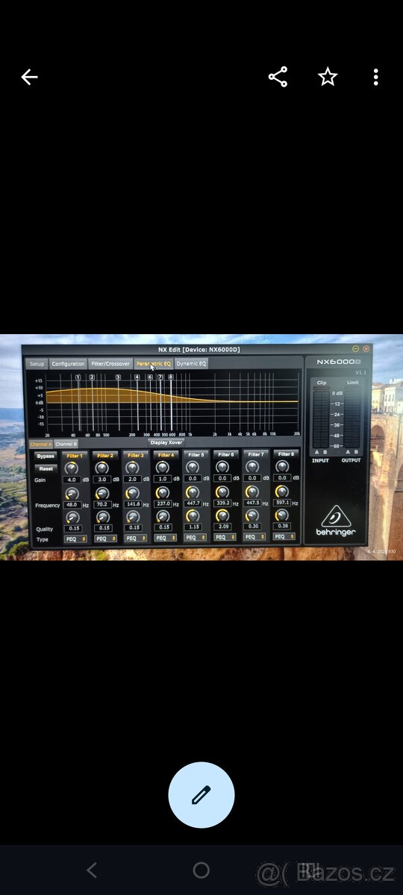Open the Filter/Crossover tab
Viewport: 403px width, 895px height.
click(110, 364)
